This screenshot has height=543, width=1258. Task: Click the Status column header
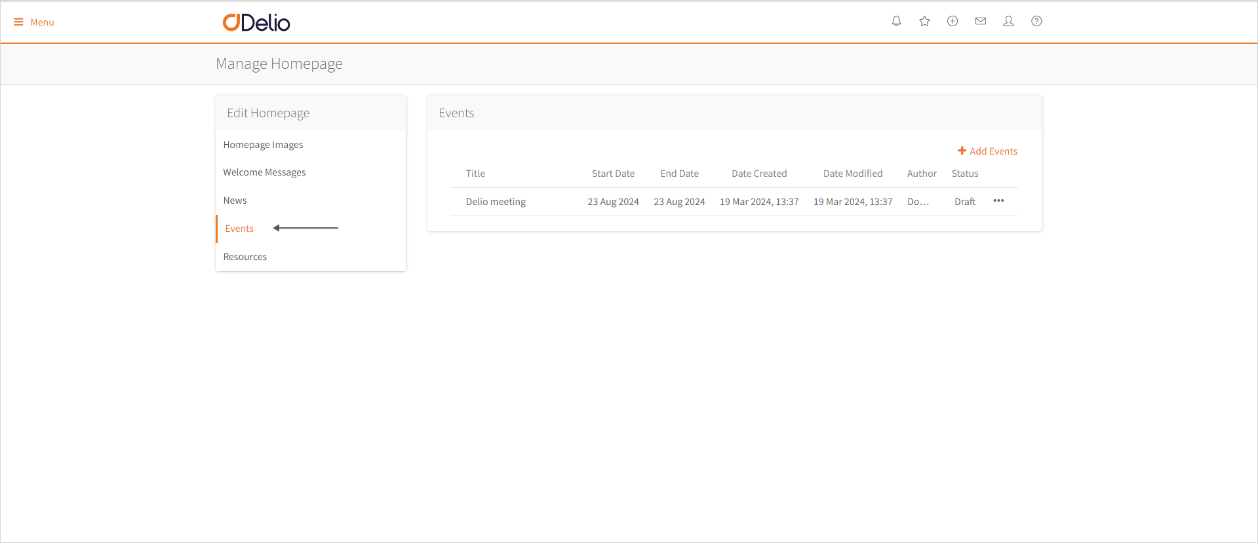tap(965, 174)
